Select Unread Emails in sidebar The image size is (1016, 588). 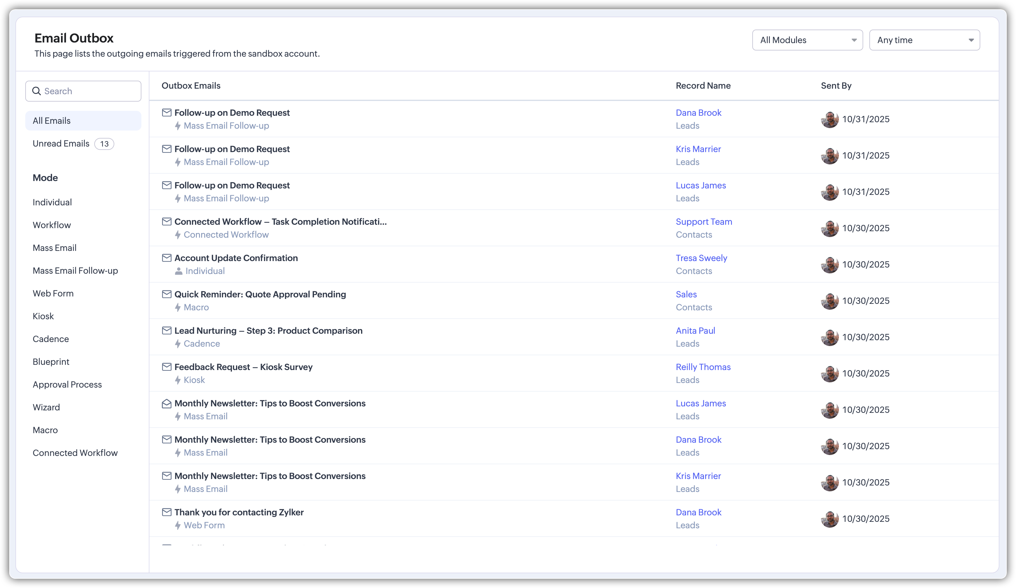click(x=61, y=143)
